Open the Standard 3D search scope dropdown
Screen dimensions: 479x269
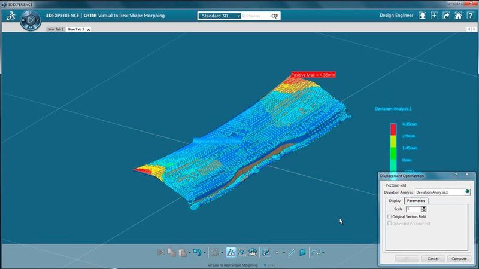click(x=220, y=16)
